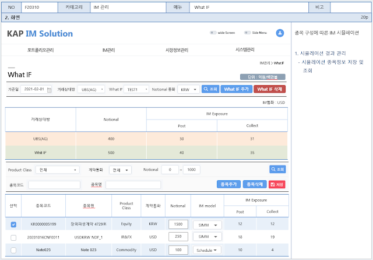The height and width of the screenshot is (260, 373).
Task: Click the KR0000005199 code cell
Action: (x=43, y=224)
